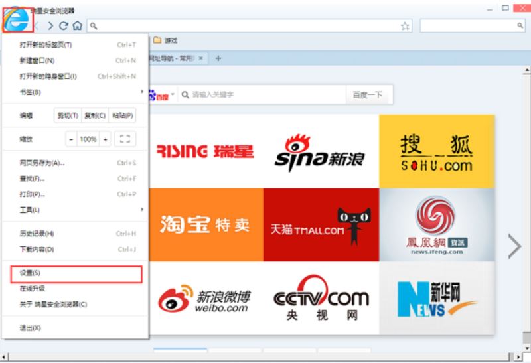The image size is (531, 363).
Task: Click the 剪切(T) button
Action: click(x=68, y=116)
